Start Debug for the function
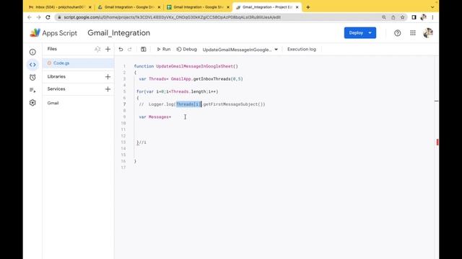This screenshot has height=259, width=462. [186, 50]
